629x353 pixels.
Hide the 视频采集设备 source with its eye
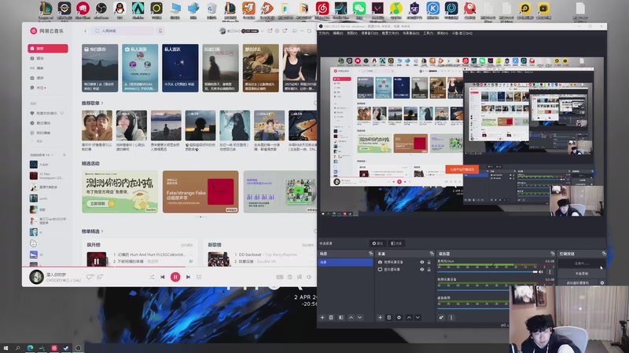click(421, 262)
